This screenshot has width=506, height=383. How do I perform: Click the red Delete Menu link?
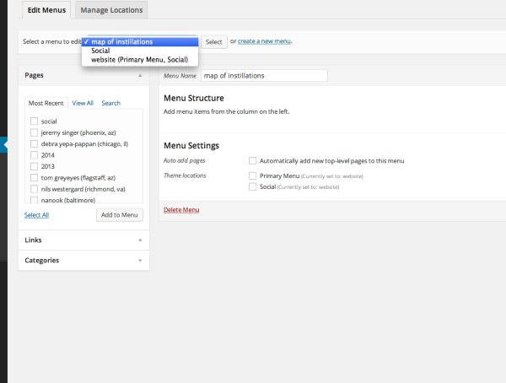click(181, 209)
